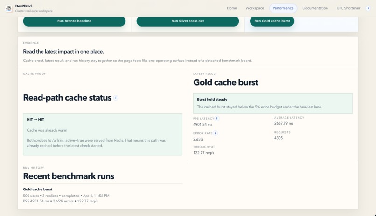Screen dimensions: 376x216
Task: Open info tooltip beside Read-path cache status
Action: point(116,98)
